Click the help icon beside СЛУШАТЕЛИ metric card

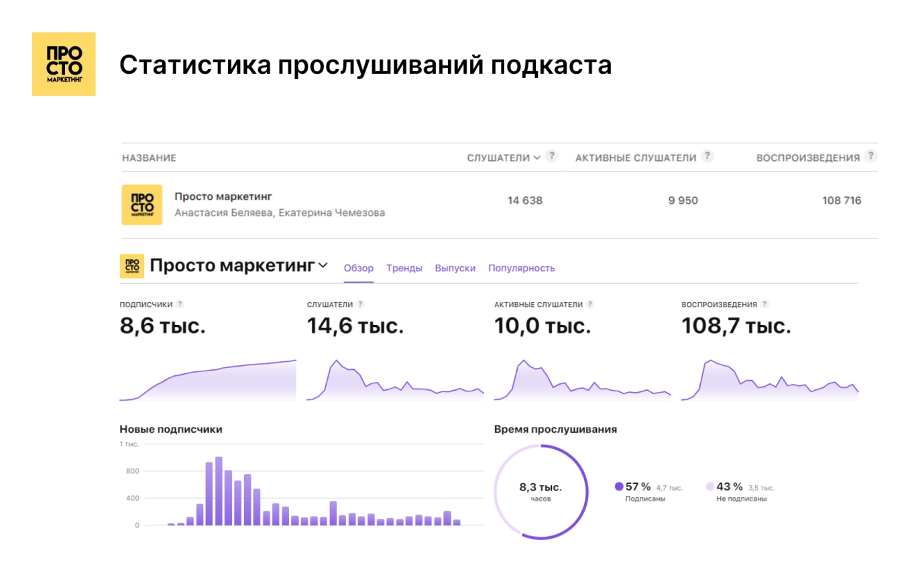pos(360,304)
